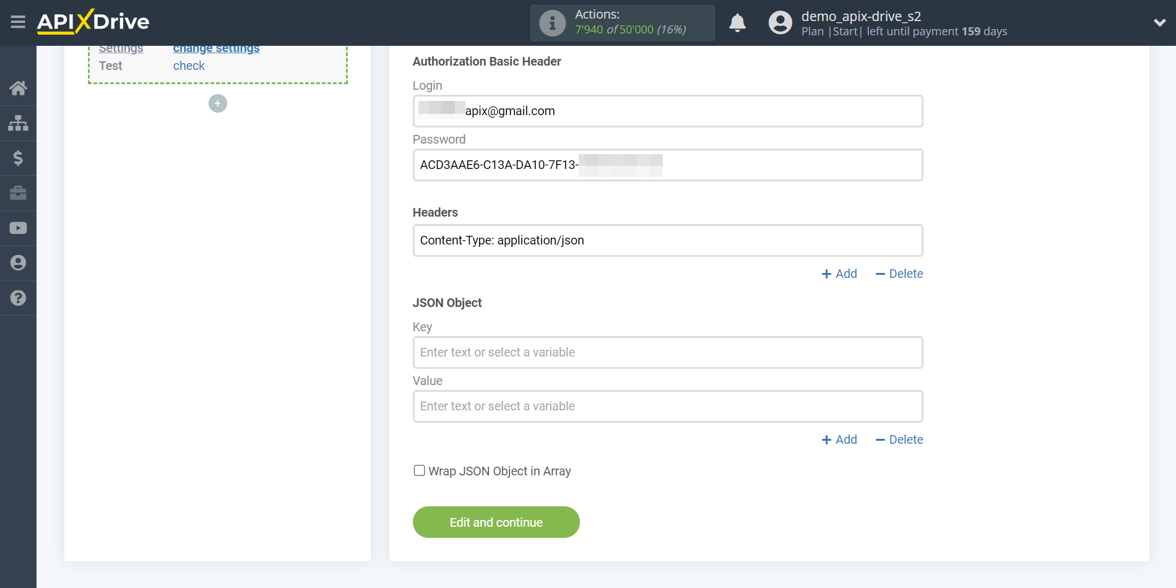
Task: Focus the Password input field
Action: point(667,165)
